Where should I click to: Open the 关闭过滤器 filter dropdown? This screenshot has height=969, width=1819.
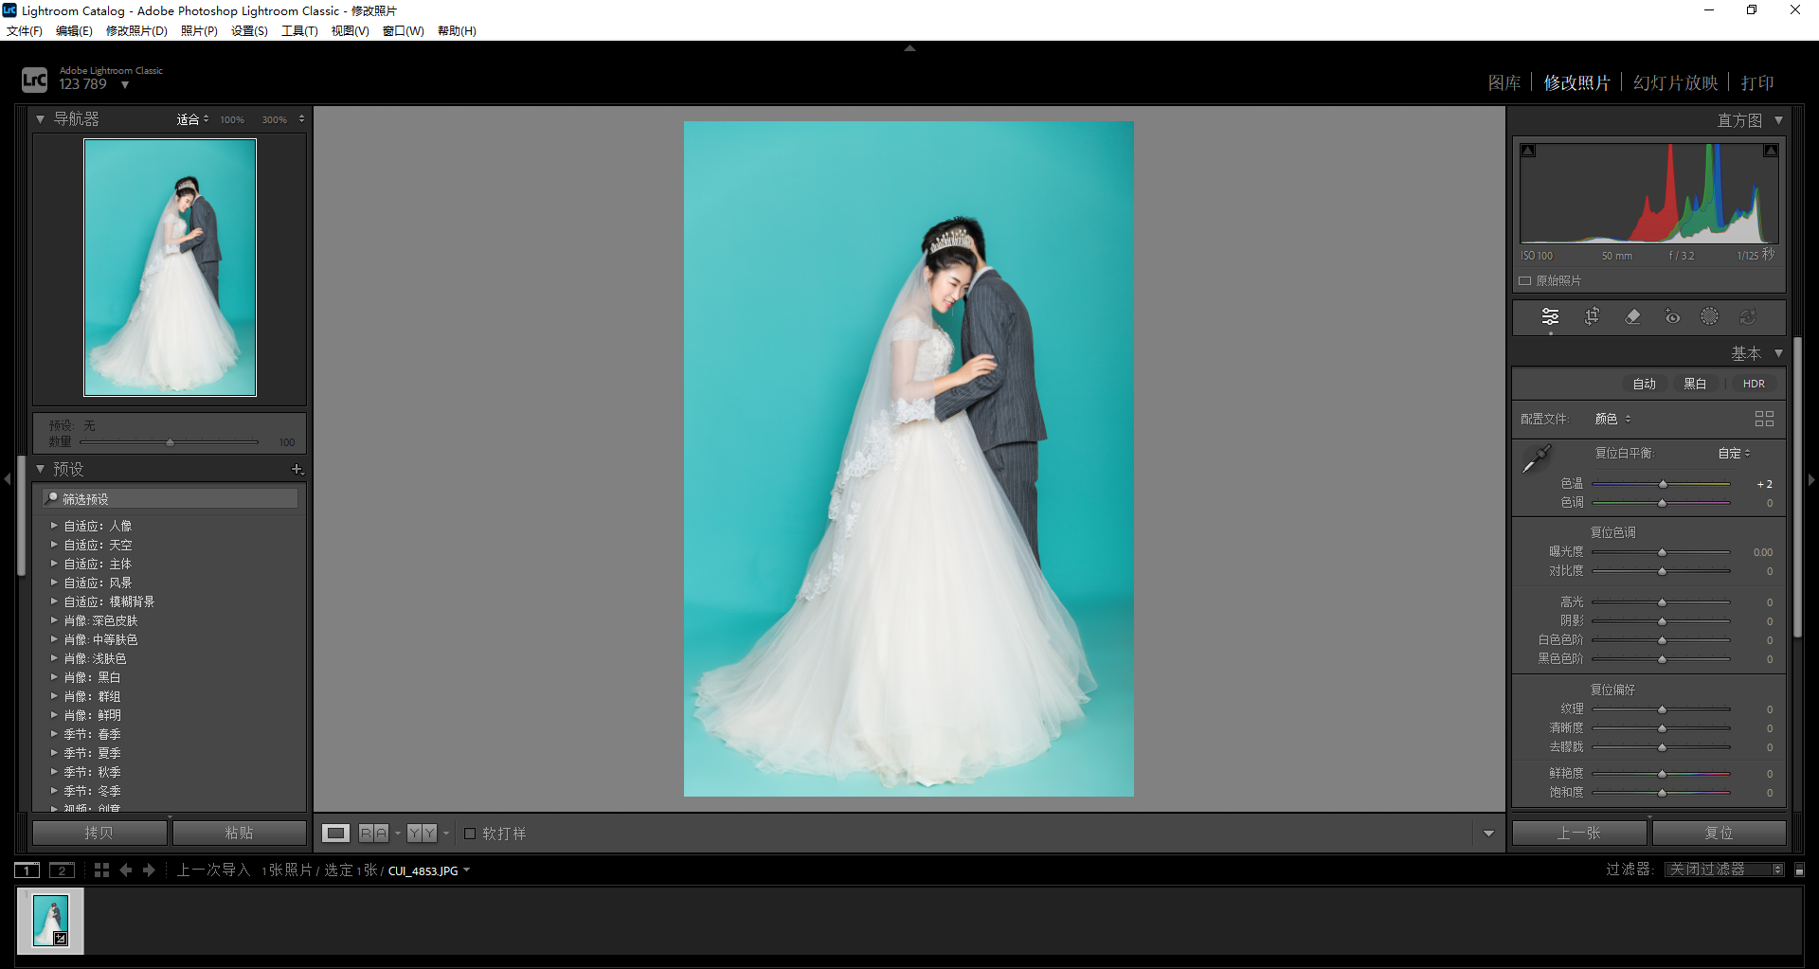(x=1723, y=870)
